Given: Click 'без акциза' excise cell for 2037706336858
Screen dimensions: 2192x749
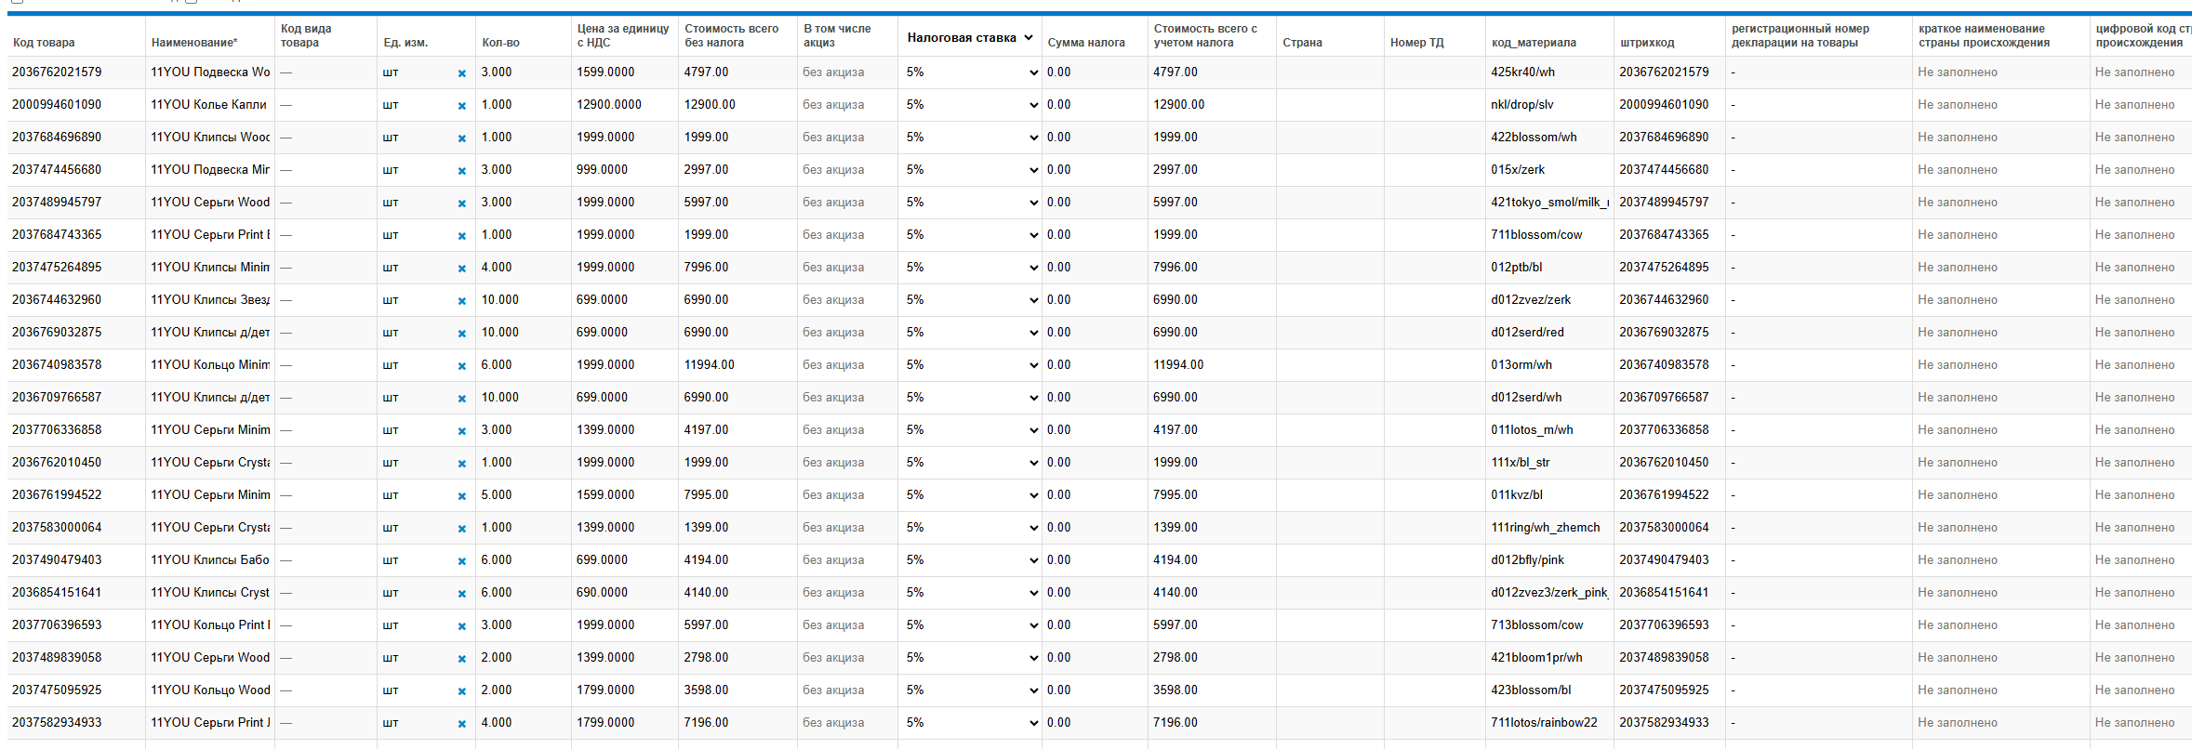Looking at the screenshot, I should (x=833, y=430).
